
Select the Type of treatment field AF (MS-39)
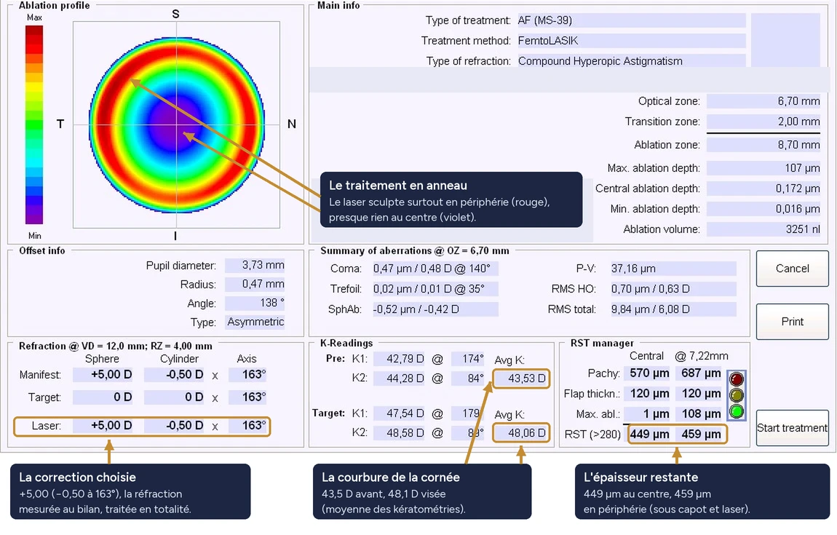pos(631,20)
